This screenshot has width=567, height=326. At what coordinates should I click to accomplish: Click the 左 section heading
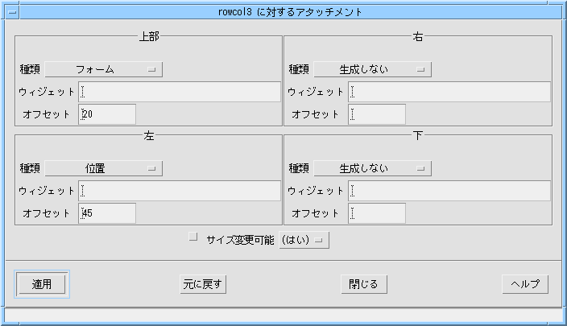(149, 135)
